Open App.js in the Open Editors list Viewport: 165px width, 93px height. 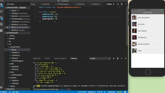(x=17, y=11)
